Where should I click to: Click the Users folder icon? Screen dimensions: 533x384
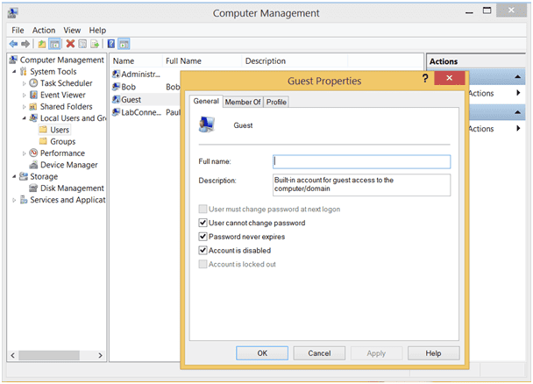coord(43,130)
